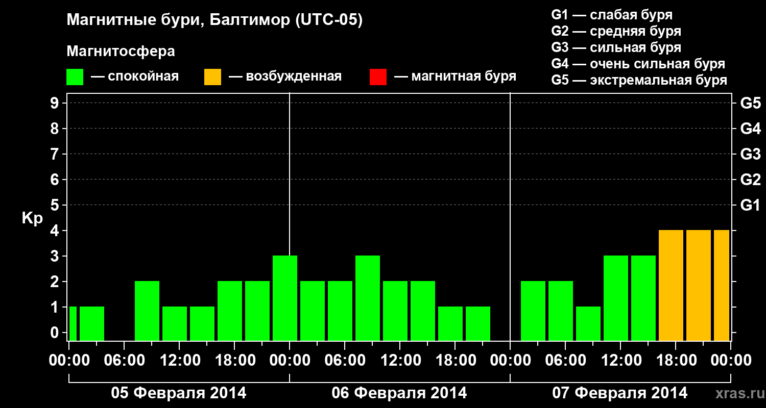Click the narrow first green bar at 05 Февраля 00:00

tap(73, 324)
